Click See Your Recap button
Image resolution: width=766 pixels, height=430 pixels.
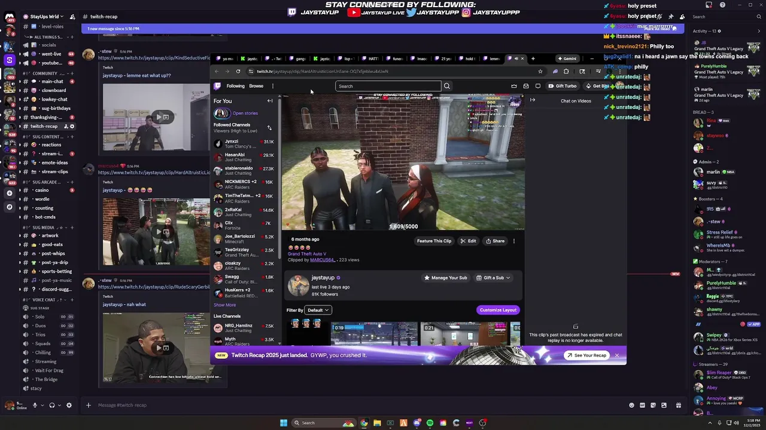pyautogui.click(x=586, y=355)
